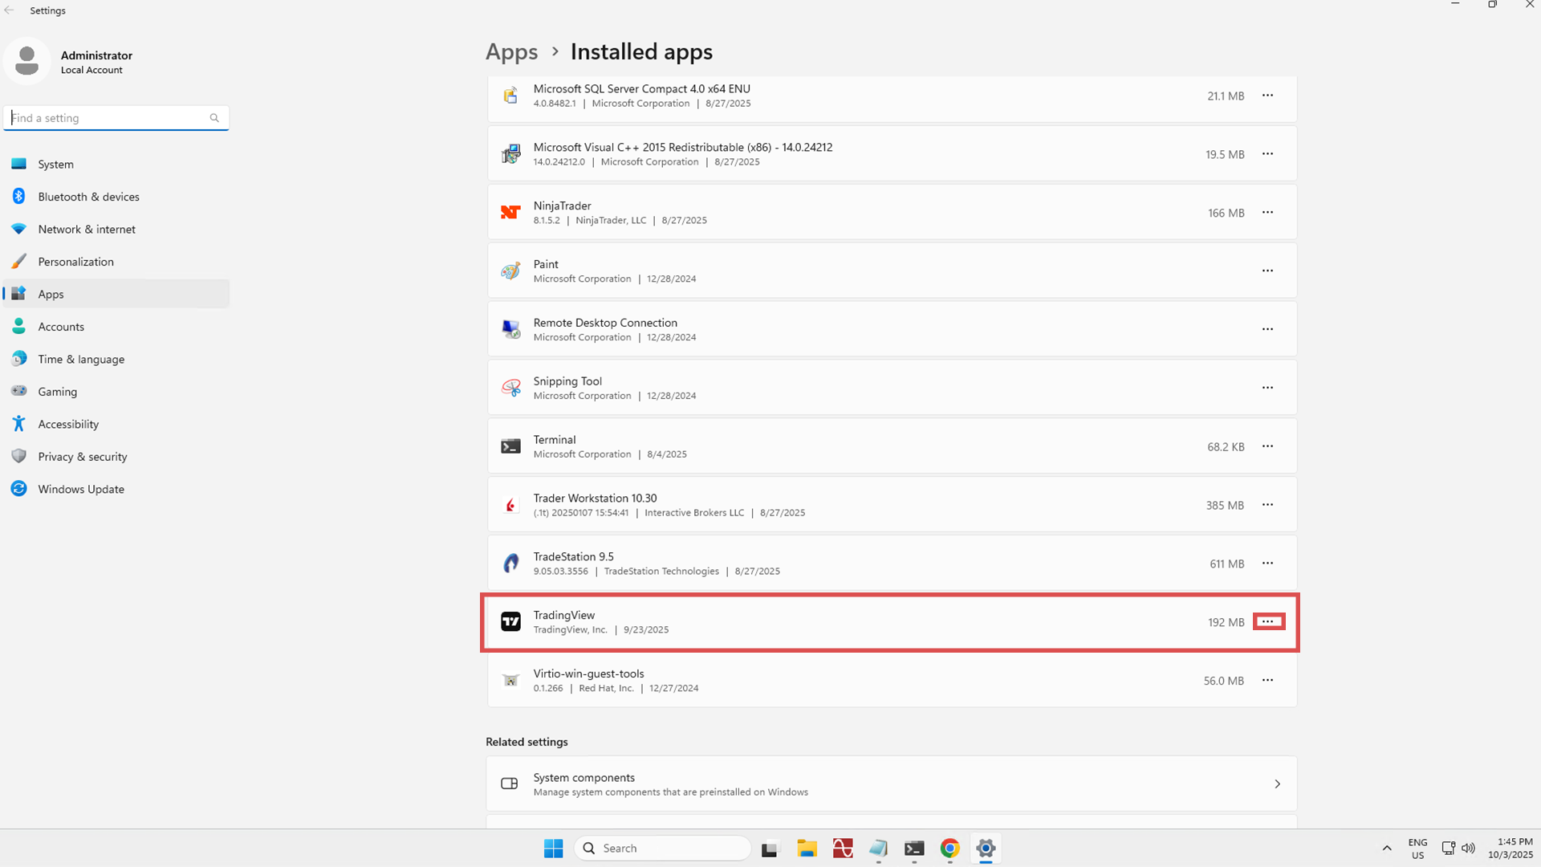
Task: Click the TradeStation 9.5 app icon
Action: point(510,564)
